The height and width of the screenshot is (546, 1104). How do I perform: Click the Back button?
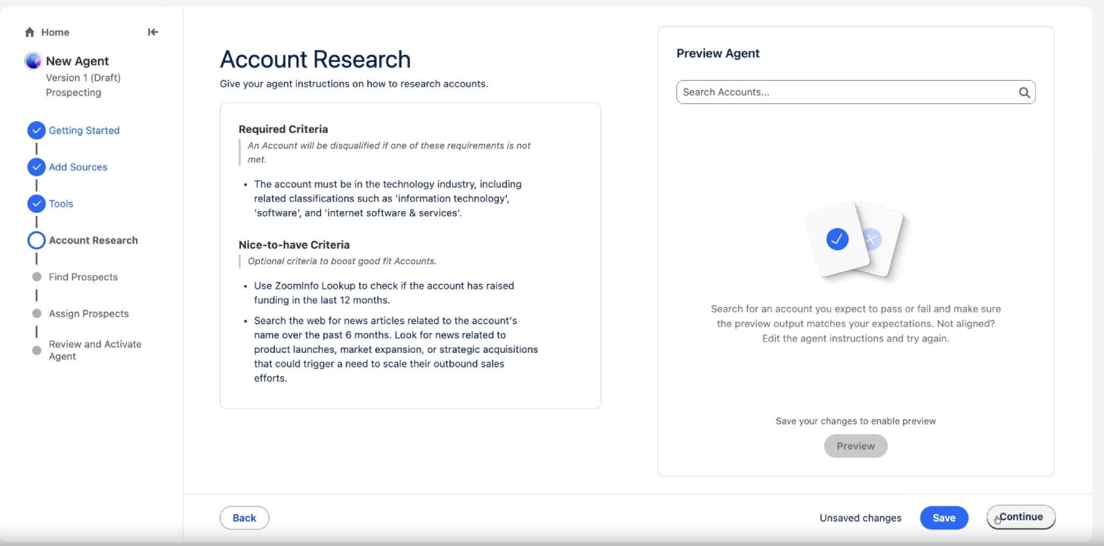tap(244, 518)
